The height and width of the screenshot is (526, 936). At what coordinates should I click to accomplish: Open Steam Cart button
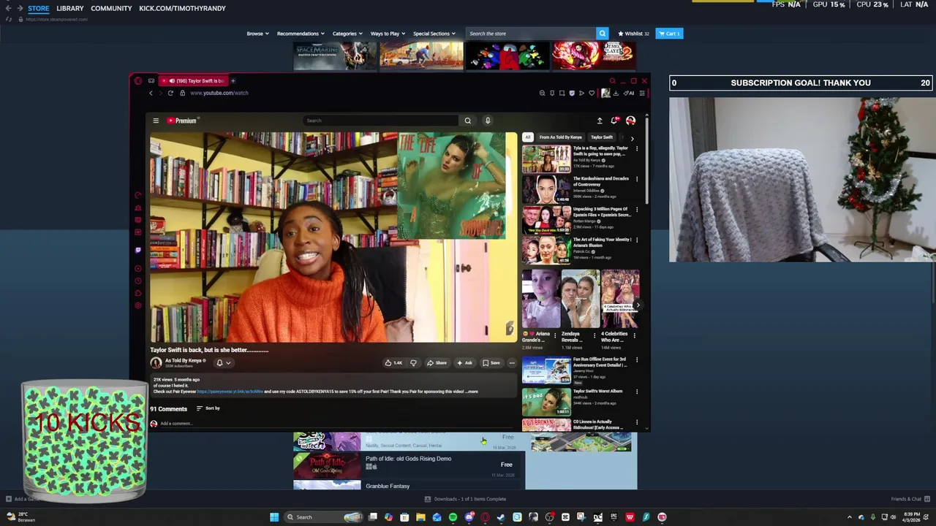tap(669, 34)
